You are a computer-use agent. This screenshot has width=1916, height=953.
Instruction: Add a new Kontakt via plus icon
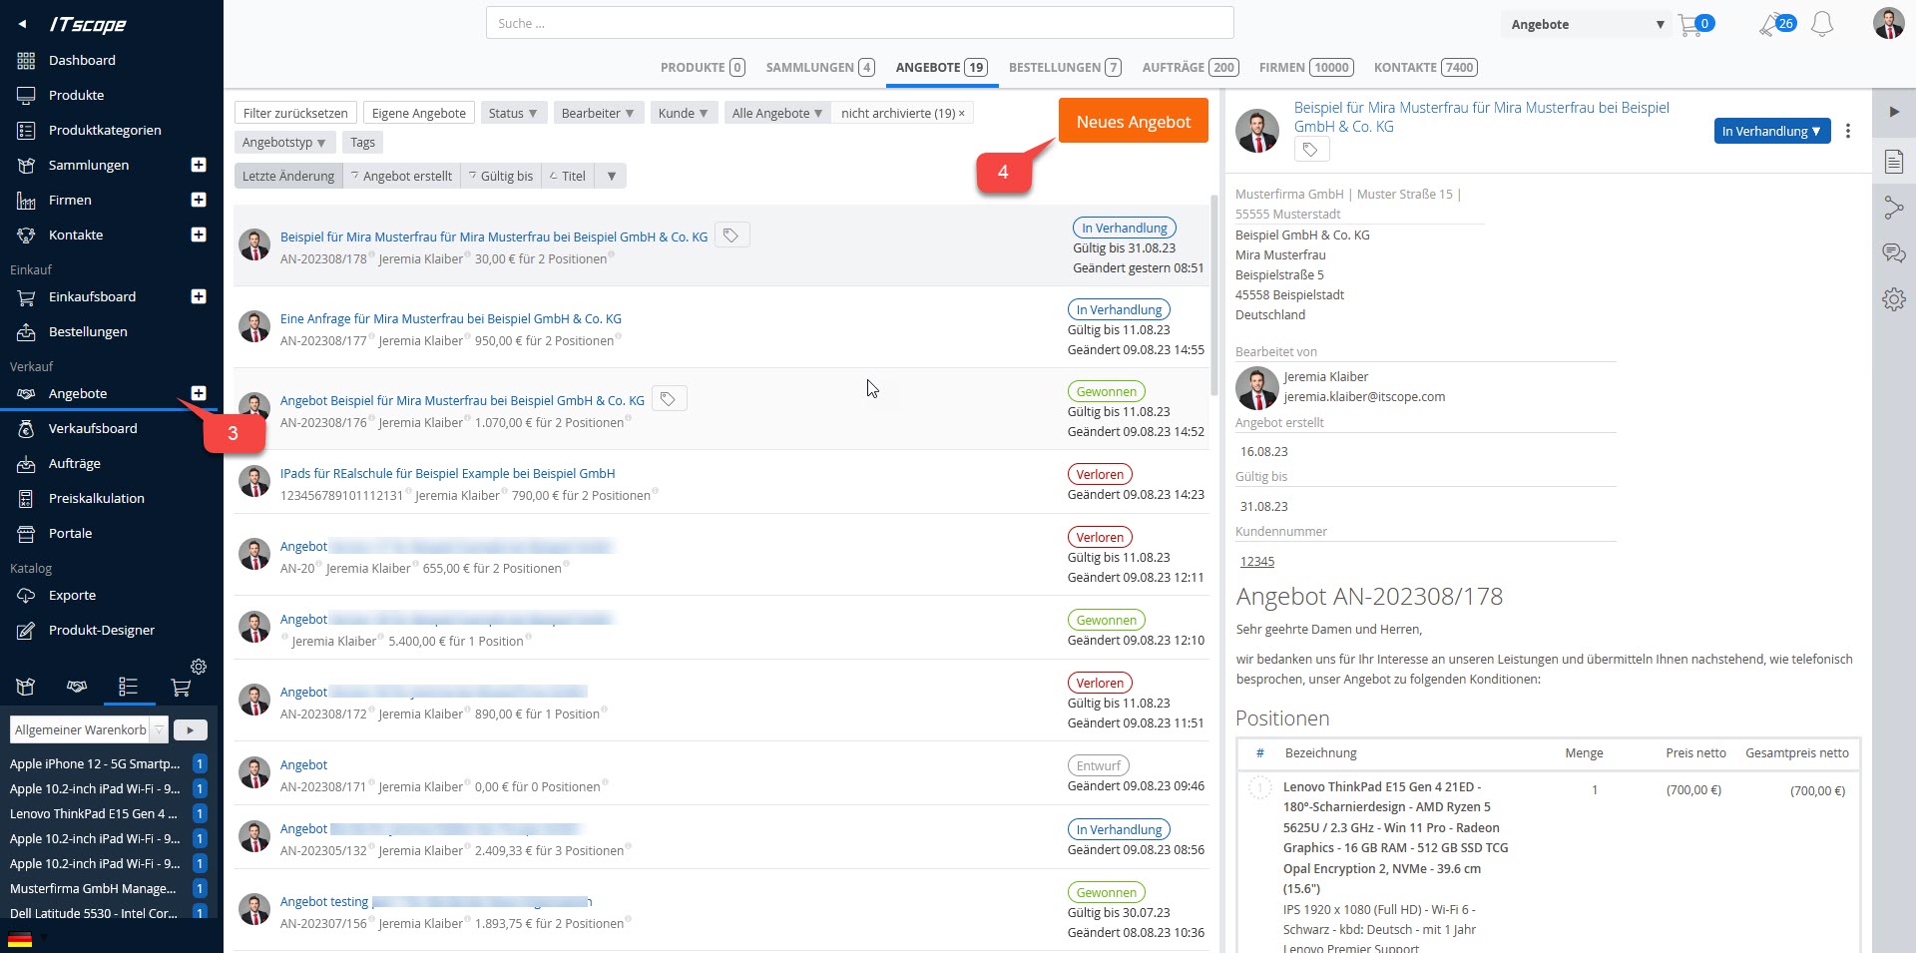tap(199, 235)
